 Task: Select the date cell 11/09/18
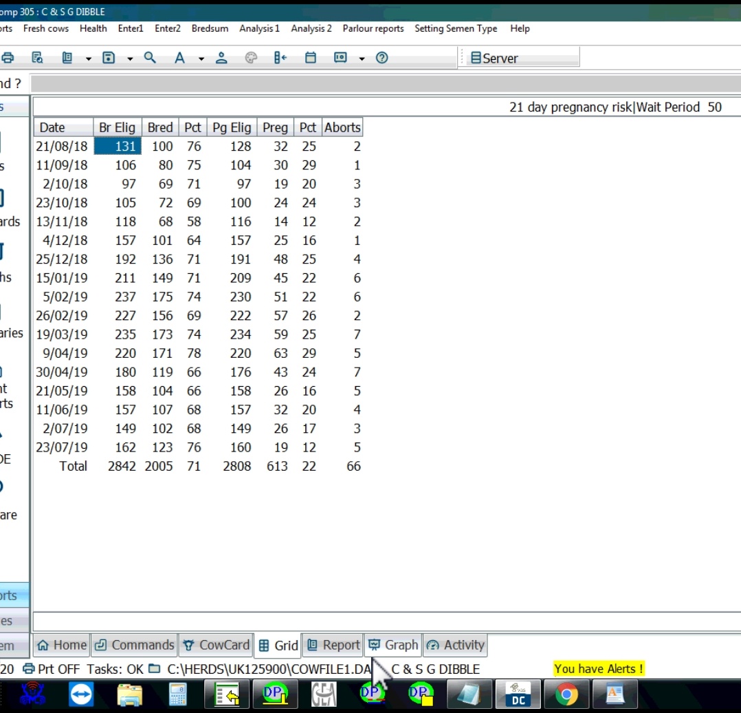[62, 165]
